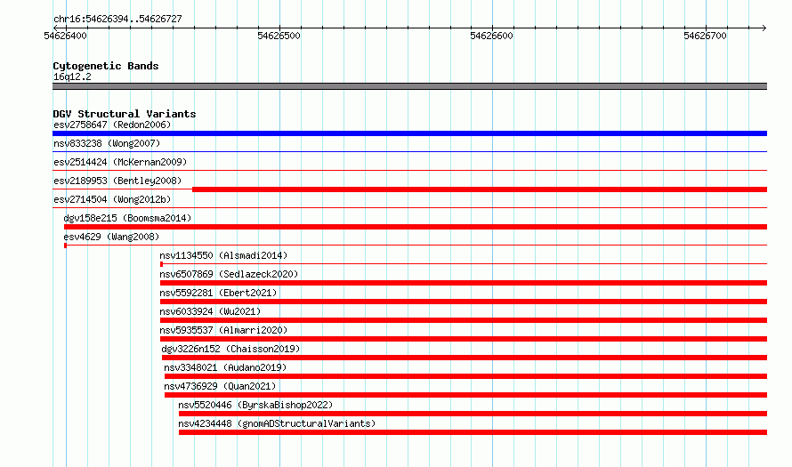Select the nsv4736929 red variant bar
The image size is (792, 467).
[465, 395]
